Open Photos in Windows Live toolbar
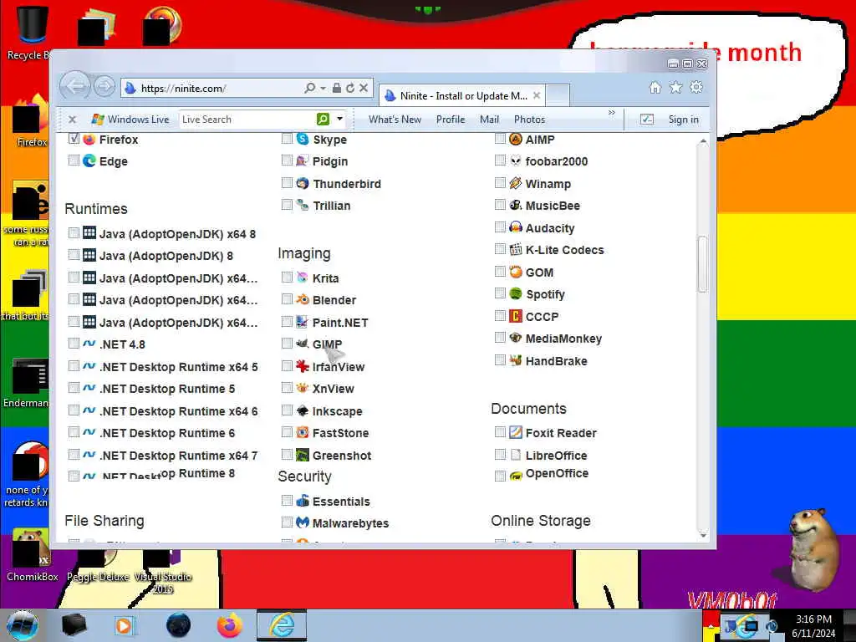 (529, 120)
